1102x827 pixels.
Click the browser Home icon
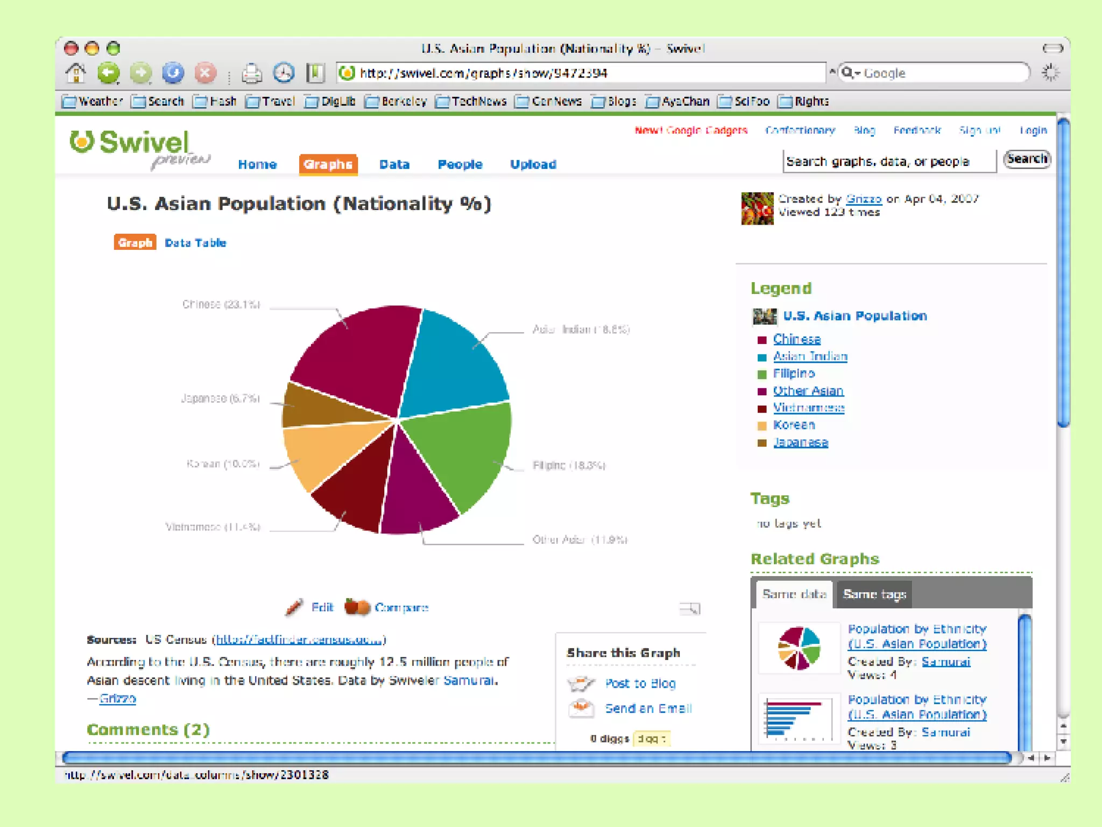click(76, 73)
